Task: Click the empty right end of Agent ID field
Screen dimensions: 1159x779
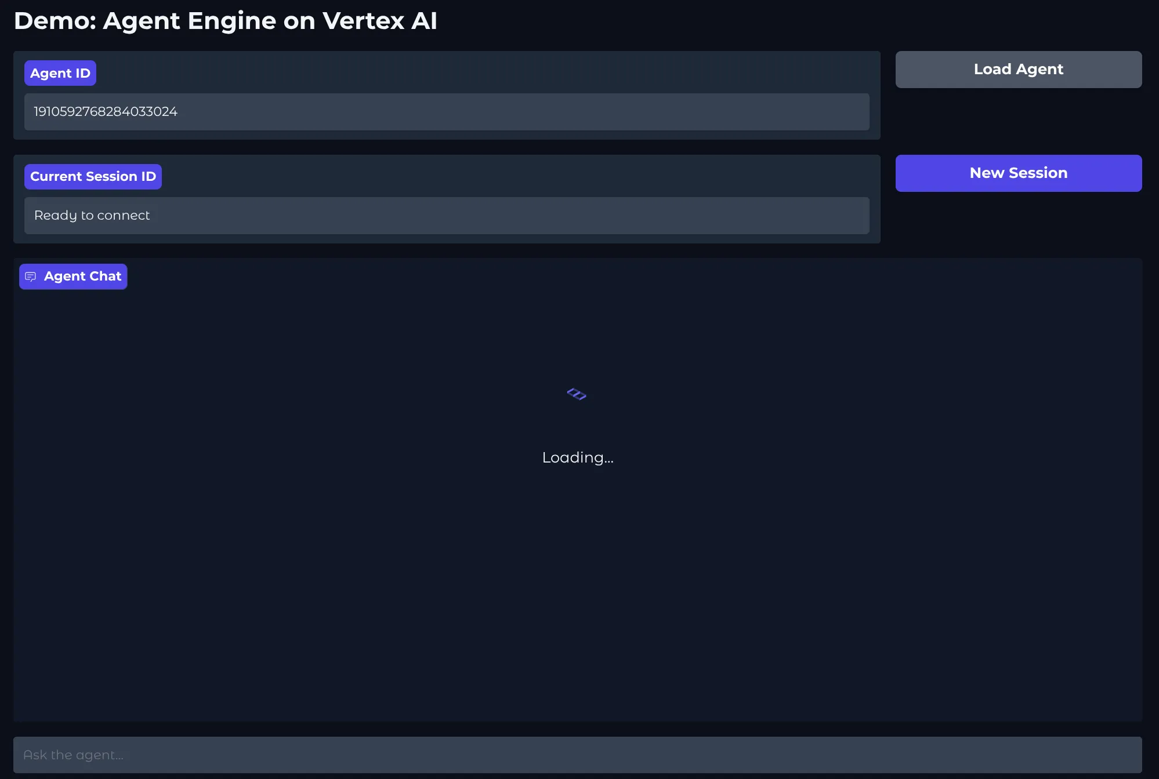Action: click(812, 112)
